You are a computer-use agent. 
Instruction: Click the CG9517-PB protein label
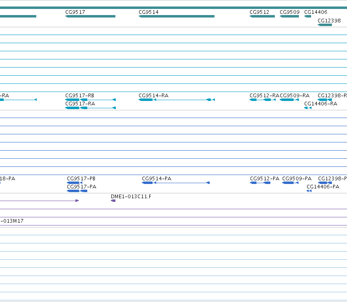coord(81,179)
